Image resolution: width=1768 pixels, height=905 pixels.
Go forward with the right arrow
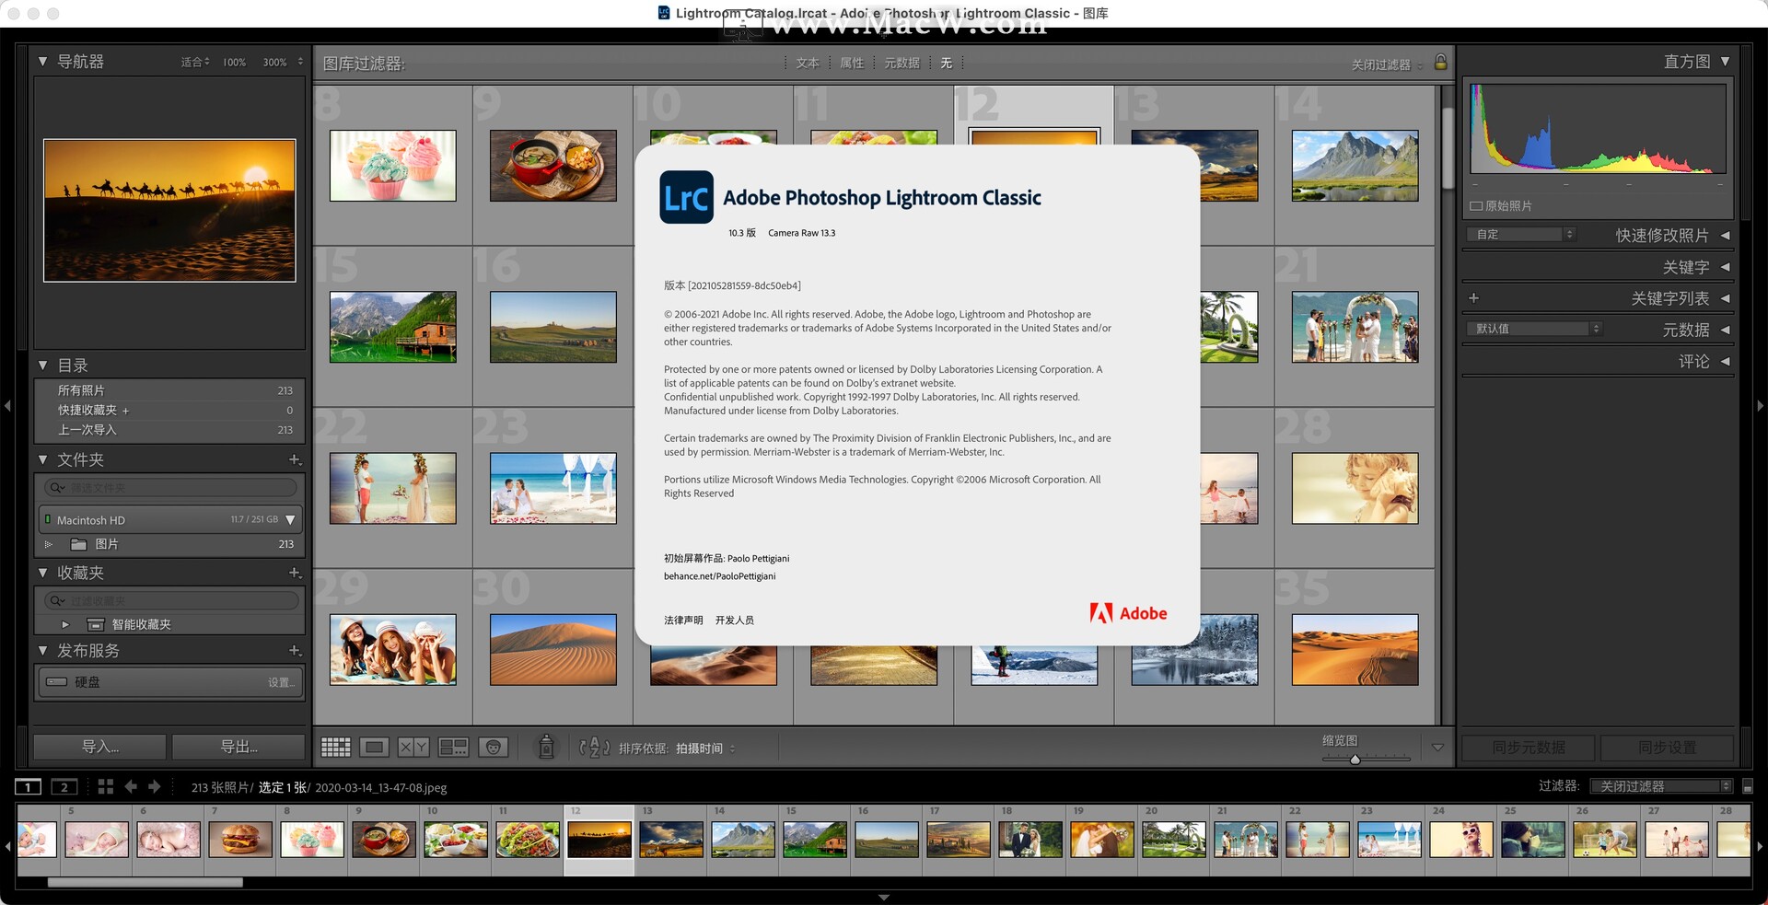(154, 786)
